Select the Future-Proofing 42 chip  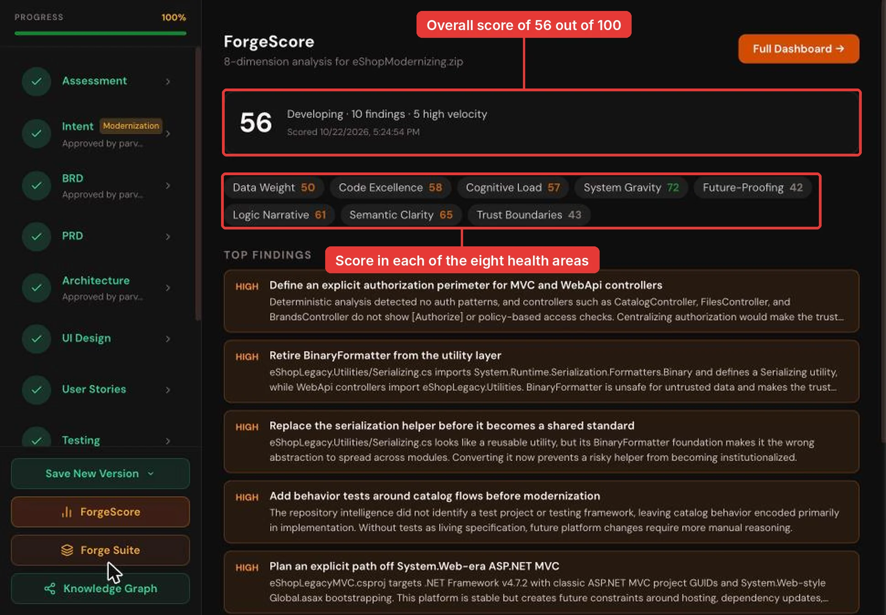tap(753, 188)
